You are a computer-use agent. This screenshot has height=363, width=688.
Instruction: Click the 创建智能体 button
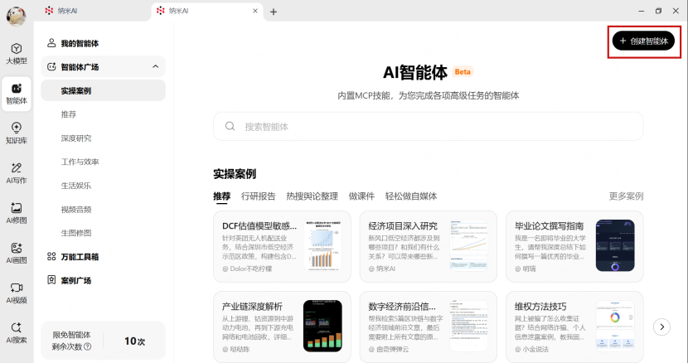[644, 41]
